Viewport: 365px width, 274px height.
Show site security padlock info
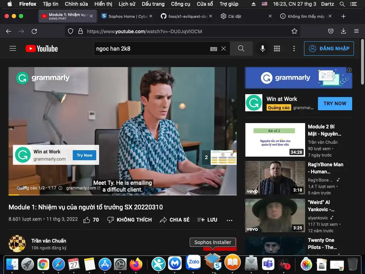(81, 31)
